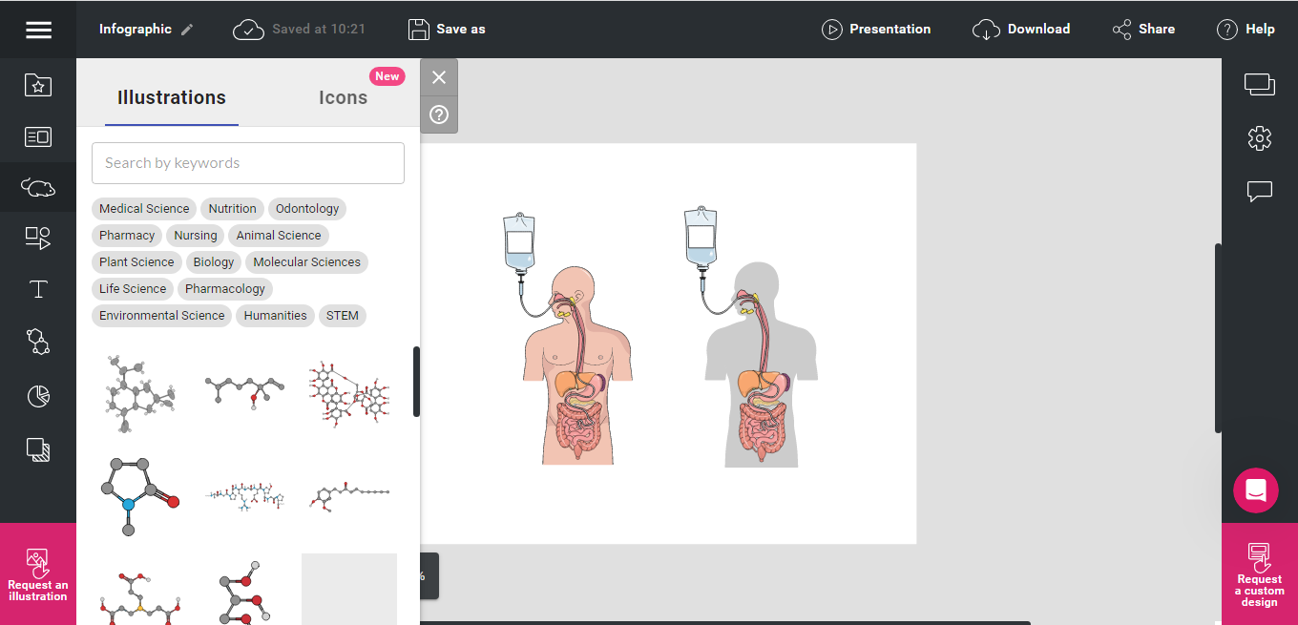1298x625 pixels.
Task: Open the slides panel on the right
Action: click(1259, 84)
